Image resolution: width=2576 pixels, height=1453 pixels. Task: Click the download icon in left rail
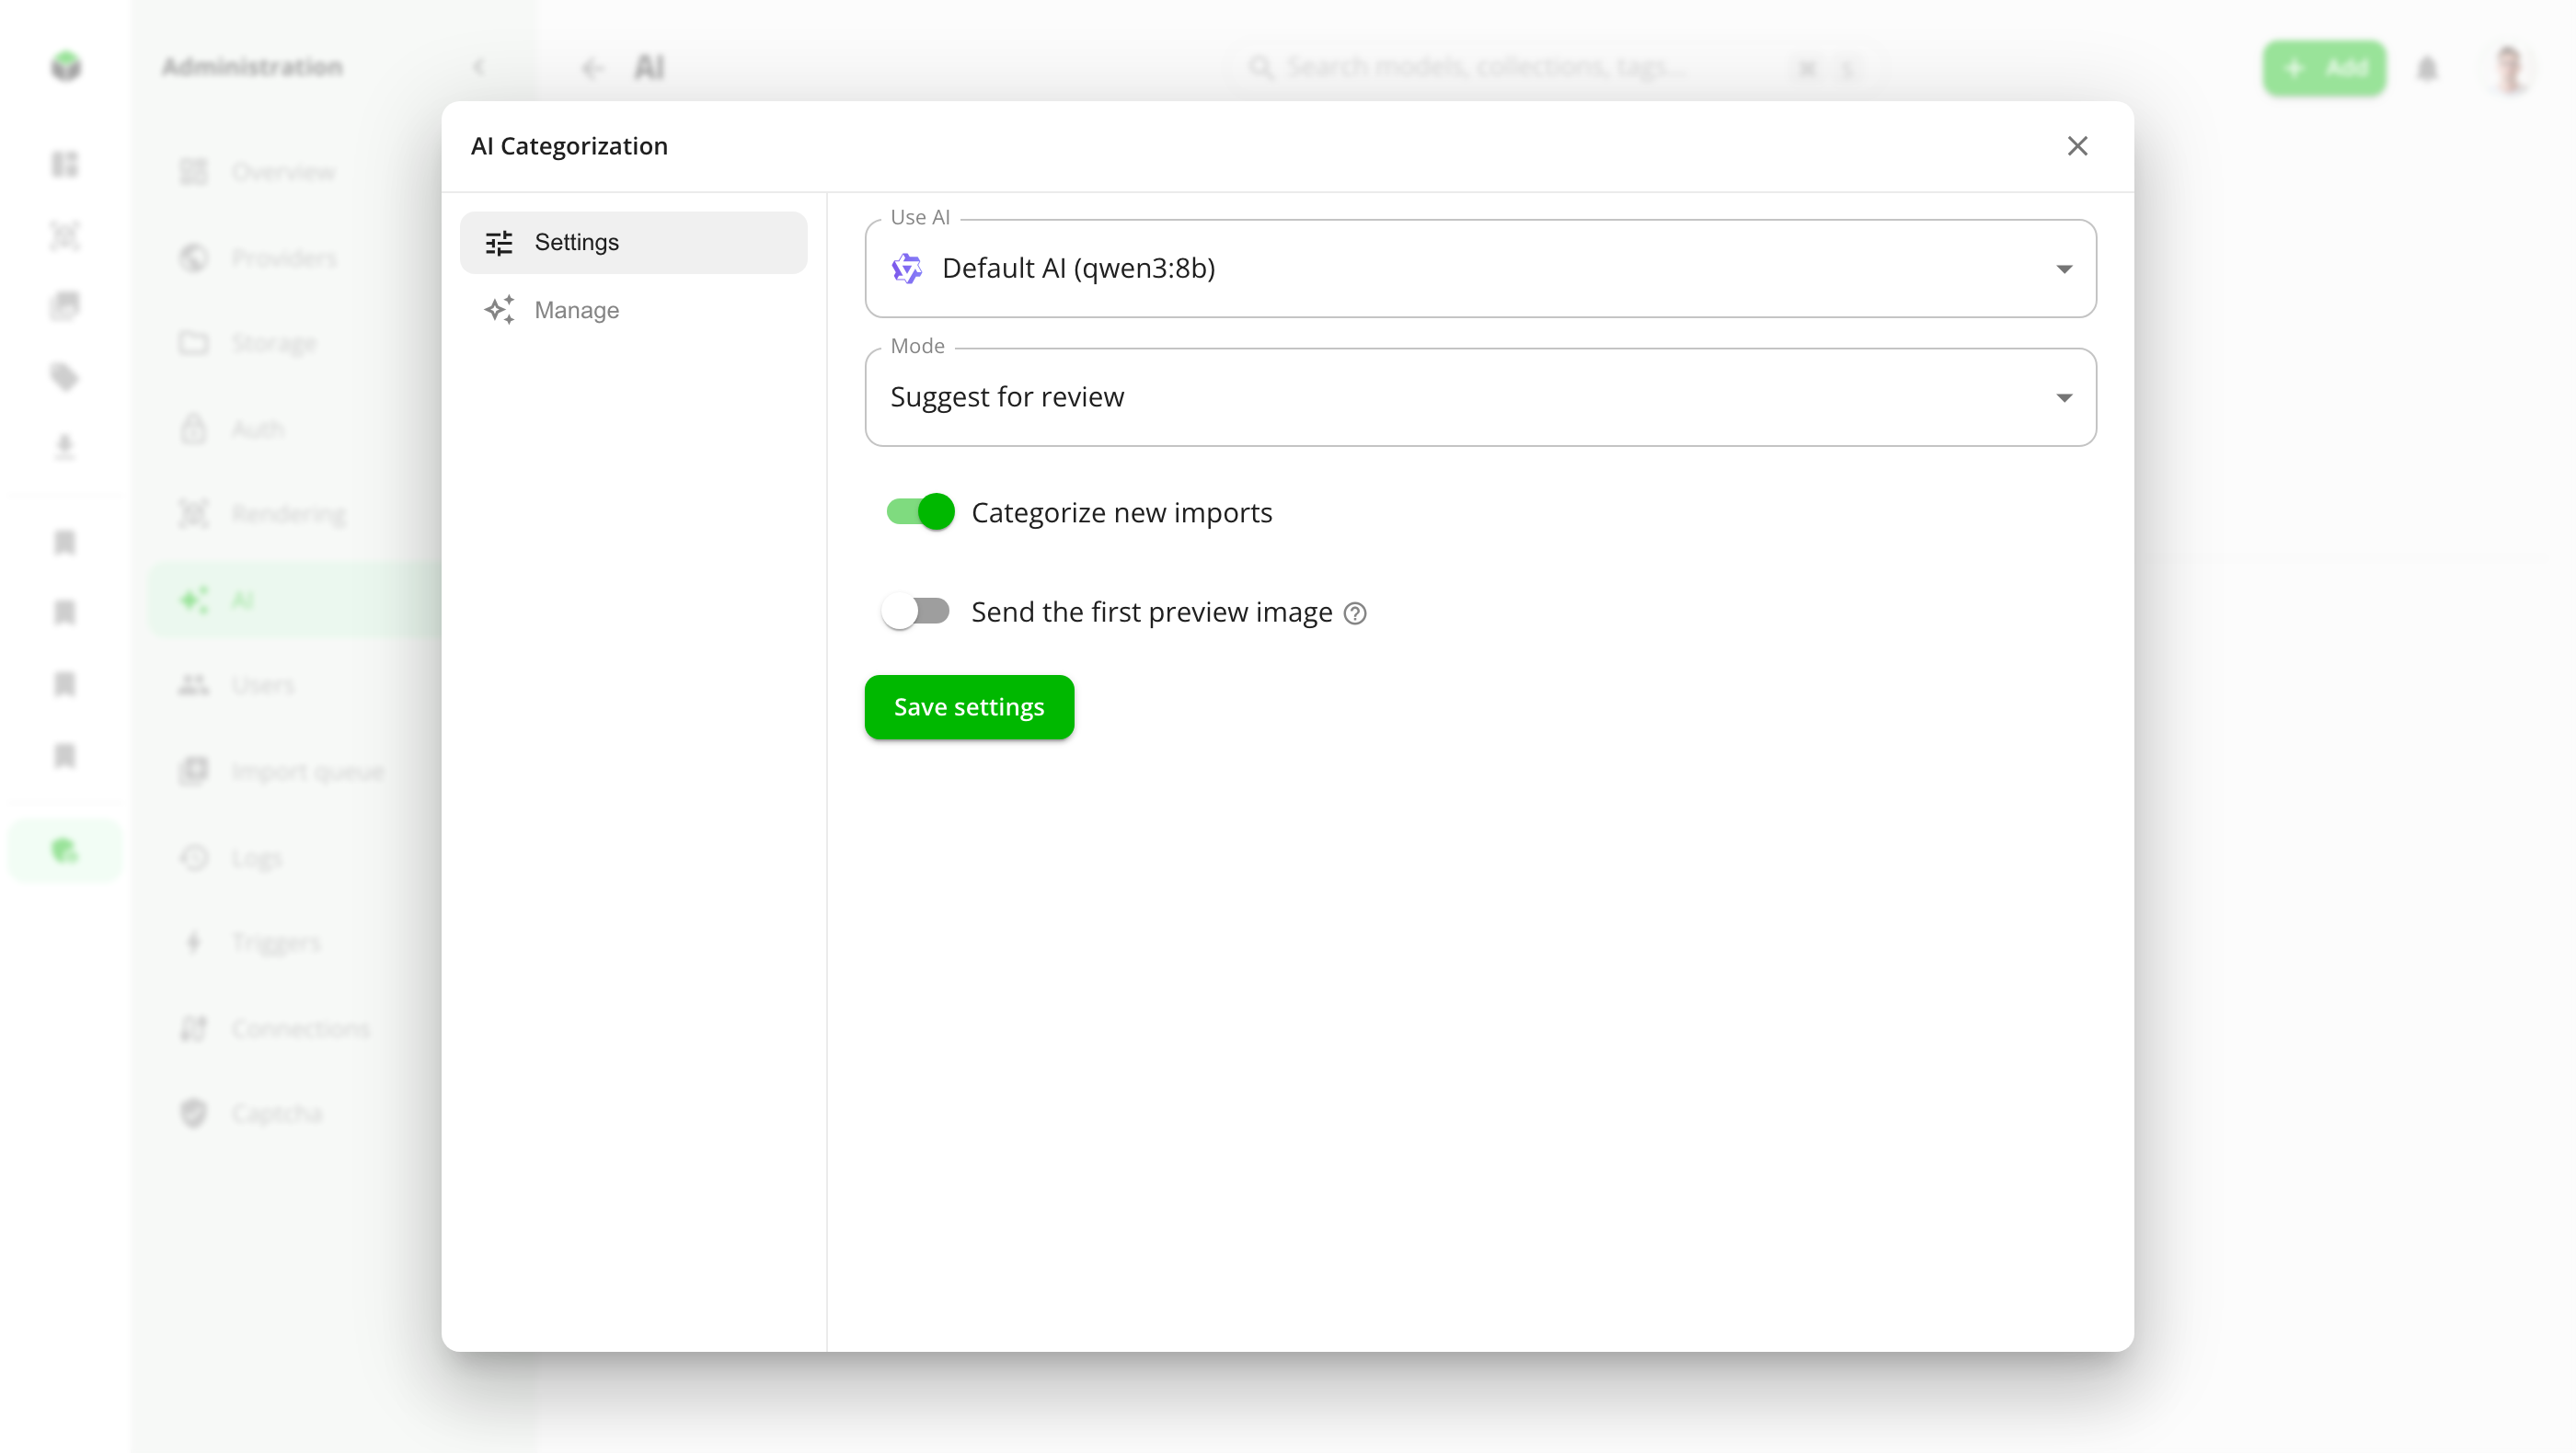pyautogui.click(x=65, y=447)
